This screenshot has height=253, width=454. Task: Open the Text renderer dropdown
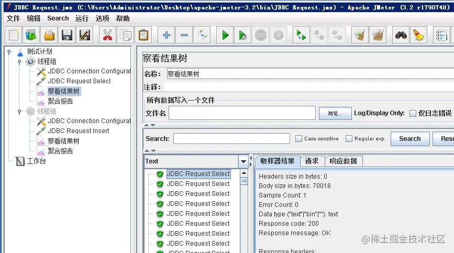pyautogui.click(x=243, y=161)
